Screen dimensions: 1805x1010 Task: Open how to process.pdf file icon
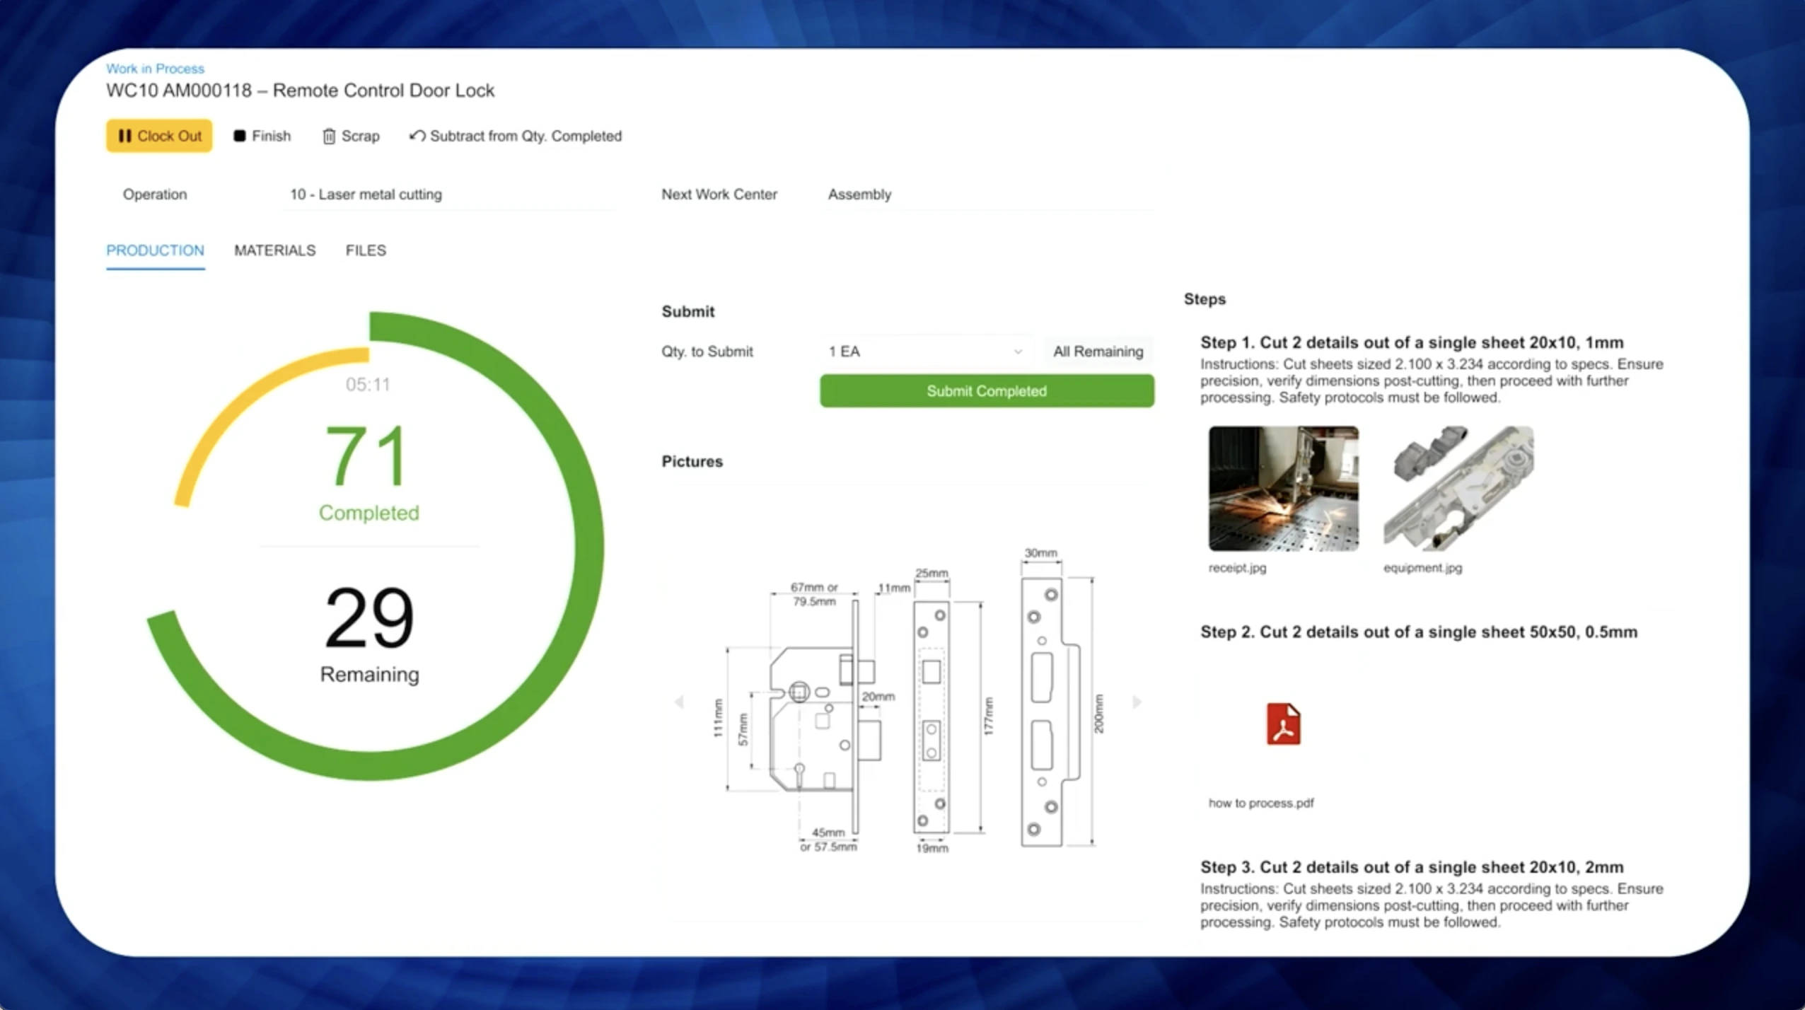point(1282,724)
